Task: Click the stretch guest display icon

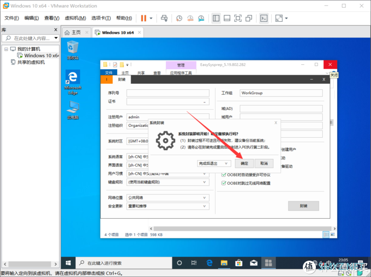Action: coord(279,18)
